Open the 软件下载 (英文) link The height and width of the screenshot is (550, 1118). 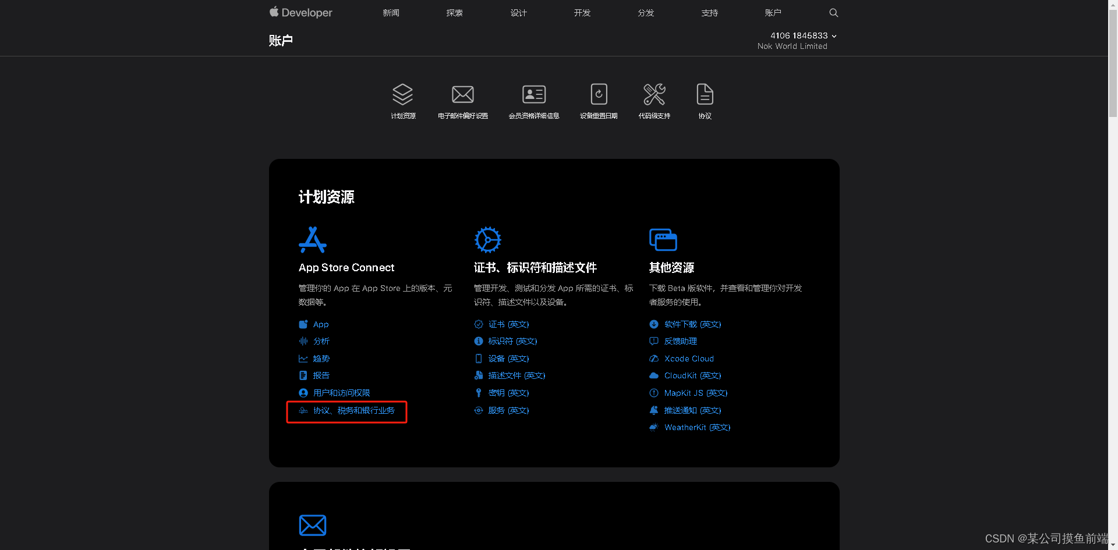tap(693, 324)
